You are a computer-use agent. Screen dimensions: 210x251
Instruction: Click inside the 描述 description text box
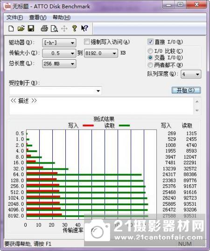101,105
